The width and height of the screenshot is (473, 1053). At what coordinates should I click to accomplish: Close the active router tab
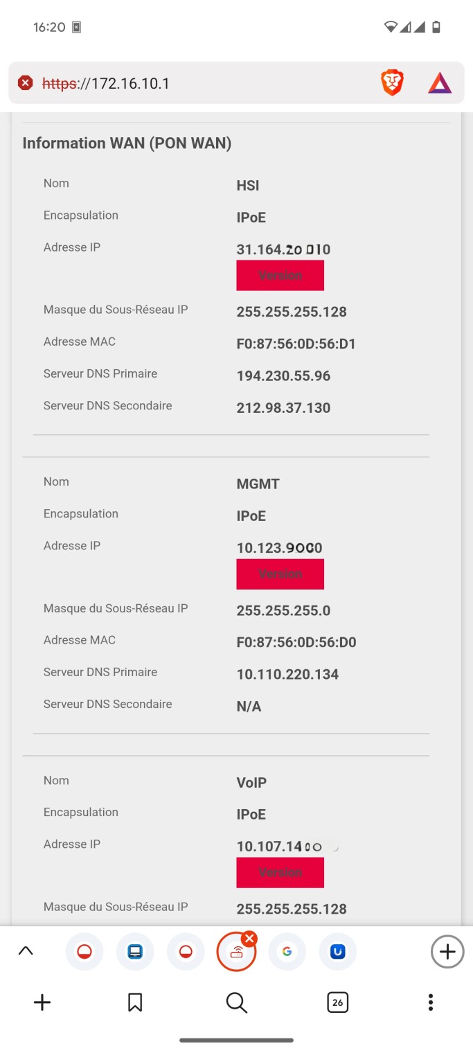pos(249,939)
